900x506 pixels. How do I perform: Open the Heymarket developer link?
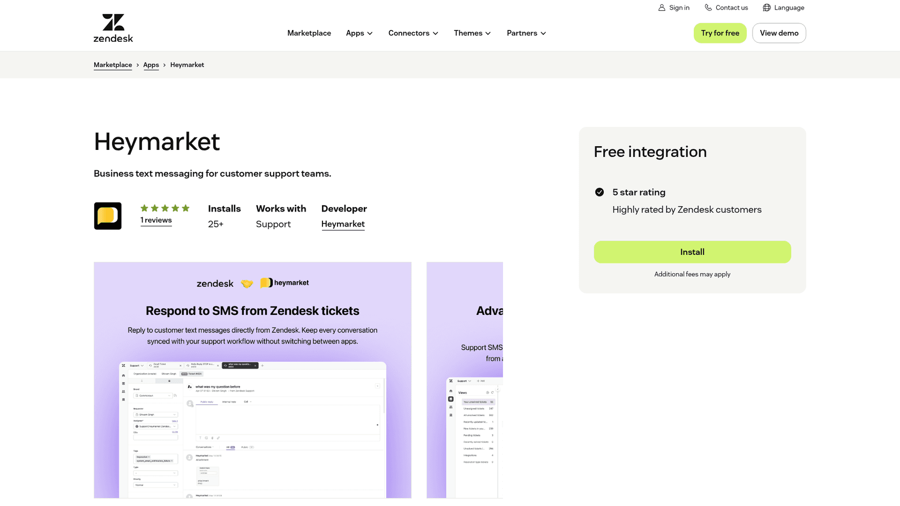pos(343,224)
